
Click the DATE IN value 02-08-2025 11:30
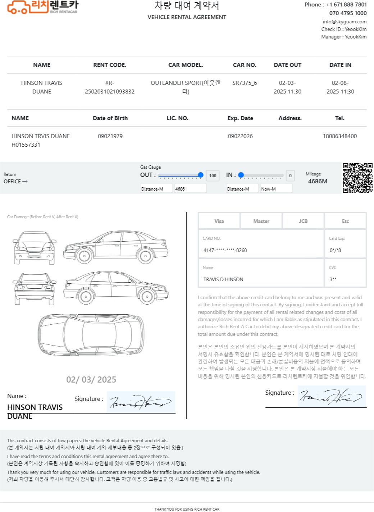coord(340,87)
